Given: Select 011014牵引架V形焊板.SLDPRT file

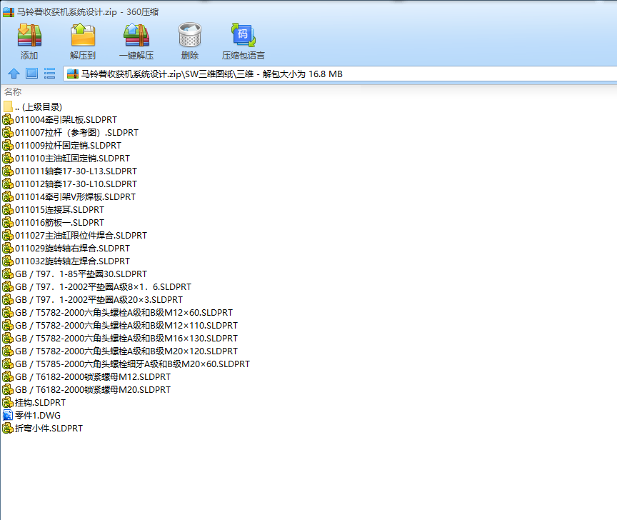Looking at the screenshot, I should click(x=69, y=197).
